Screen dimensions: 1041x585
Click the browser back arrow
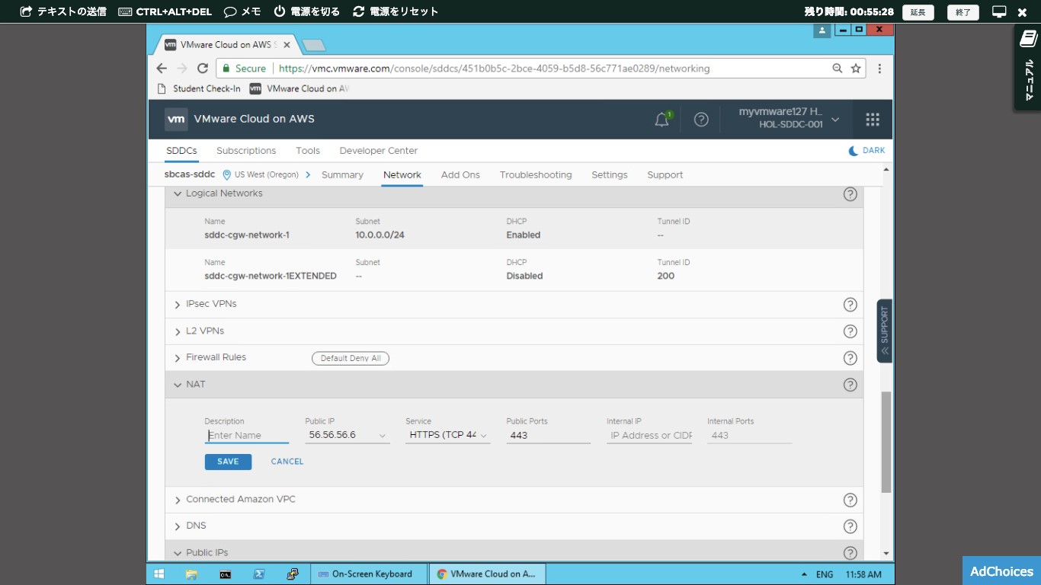click(162, 69)
